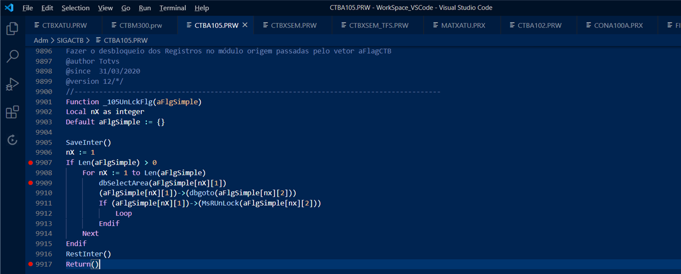The width and height of the screenshot is (681, 274).
Task: Switch to the CTBXSEM_TFS.PRW tab
Action: tap(378, 25)
